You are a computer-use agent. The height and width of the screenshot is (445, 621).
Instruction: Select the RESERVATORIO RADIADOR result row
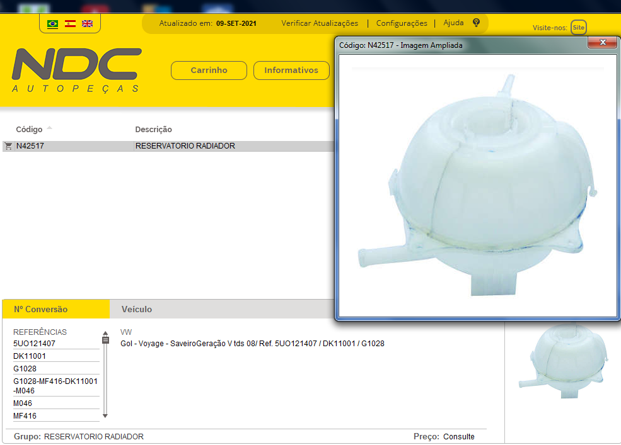(185, 146)
